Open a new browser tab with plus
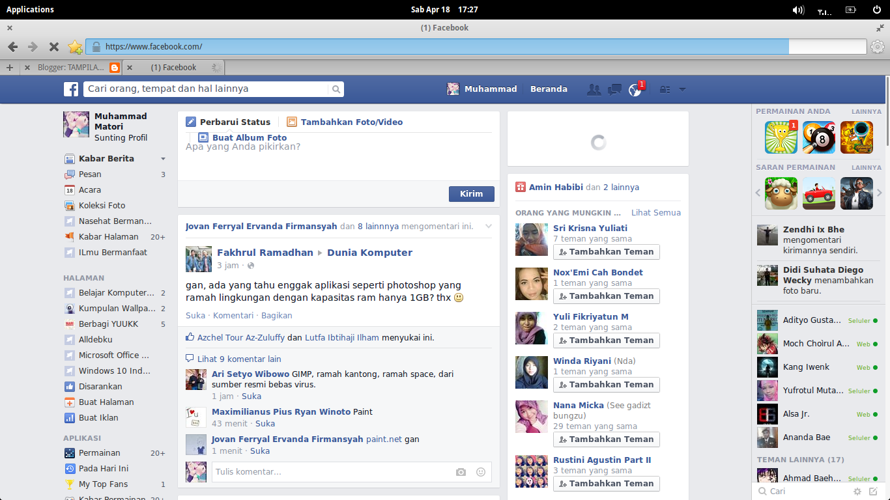This screenshot has height=500, width=890. (x=9, y=68)
